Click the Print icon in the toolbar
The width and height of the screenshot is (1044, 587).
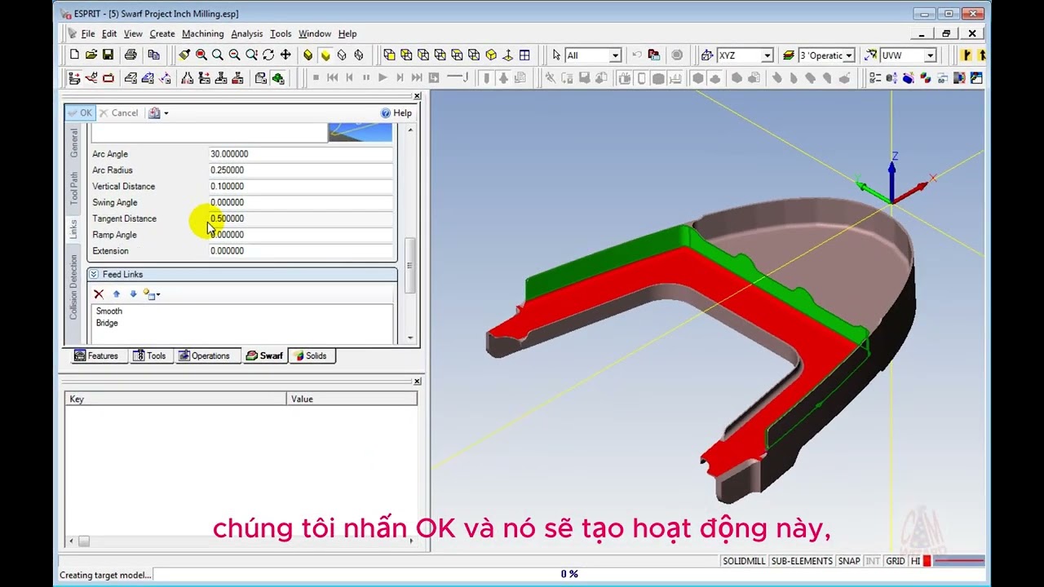point(130,55)
